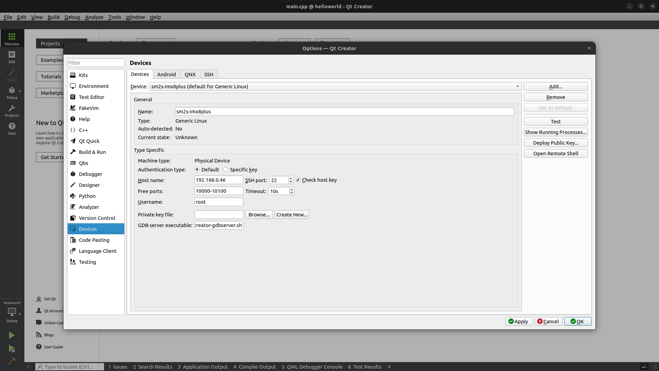Decrease the Timeout stepper value
This screenshot has width=659, height=371.
(292, 193)
